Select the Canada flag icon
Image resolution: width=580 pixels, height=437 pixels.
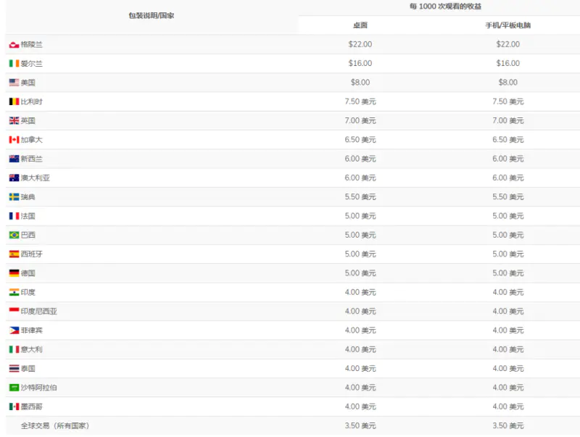(14, 140)
